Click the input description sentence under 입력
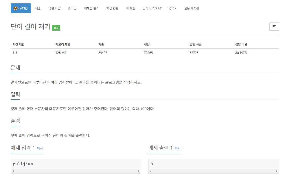This screenshot has width=288, height=180. 82,109
